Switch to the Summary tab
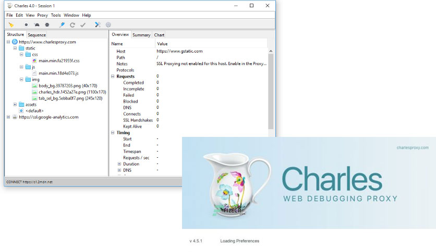Screen dimensions: 436x252 tap(141, 35)
